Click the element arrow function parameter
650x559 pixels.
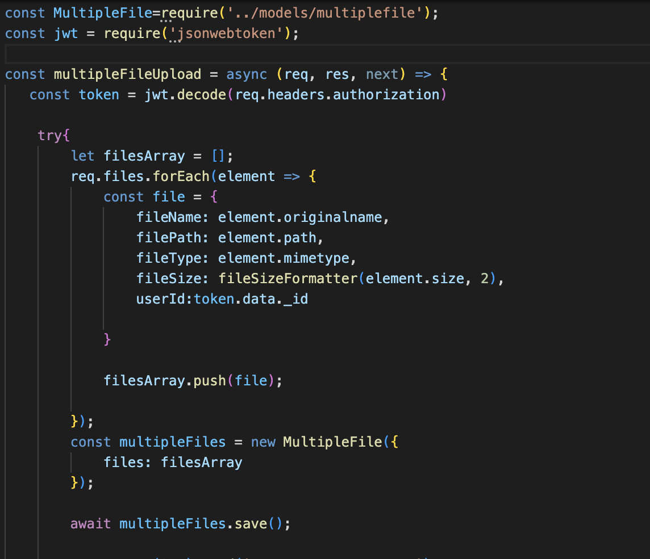pyautogui.click(x=245, y=176)
